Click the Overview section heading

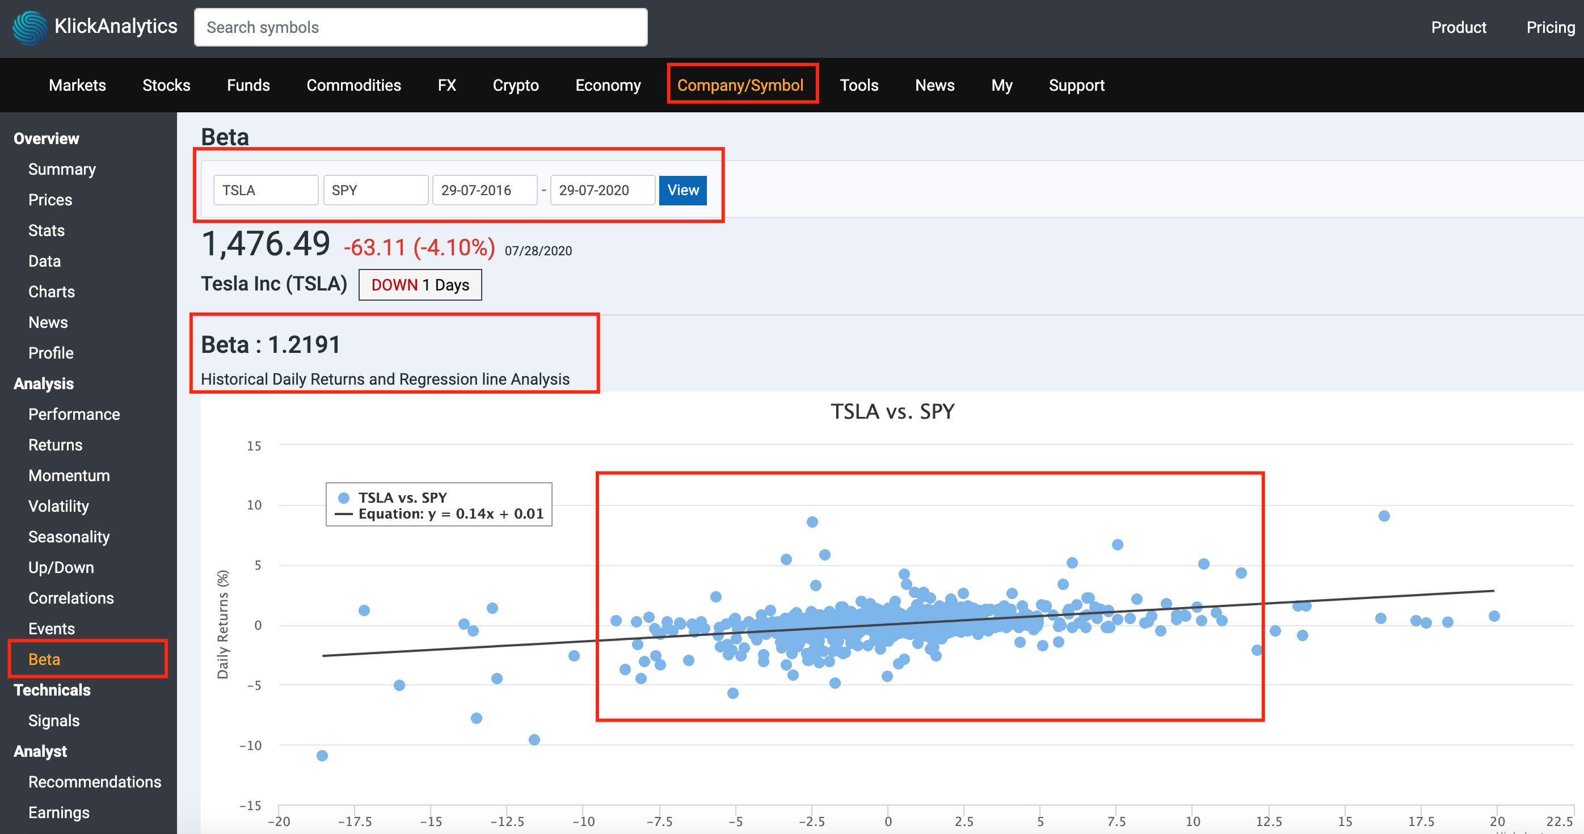46,138
